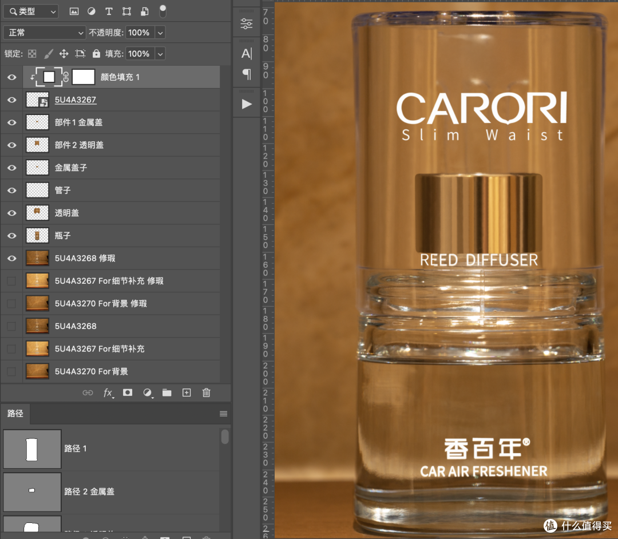Lock transparent pixels
Viewport: 618px width, 539px height.
[x=32, y=54]
